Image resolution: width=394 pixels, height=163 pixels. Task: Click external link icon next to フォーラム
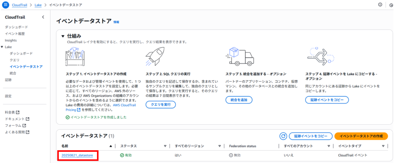pyautogui.click(x=24, y=125)
